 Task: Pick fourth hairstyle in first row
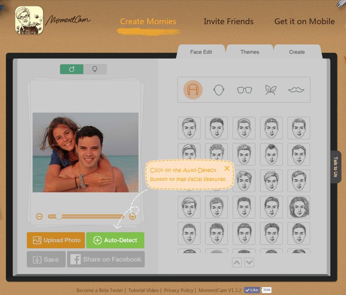tap(271, 128)
